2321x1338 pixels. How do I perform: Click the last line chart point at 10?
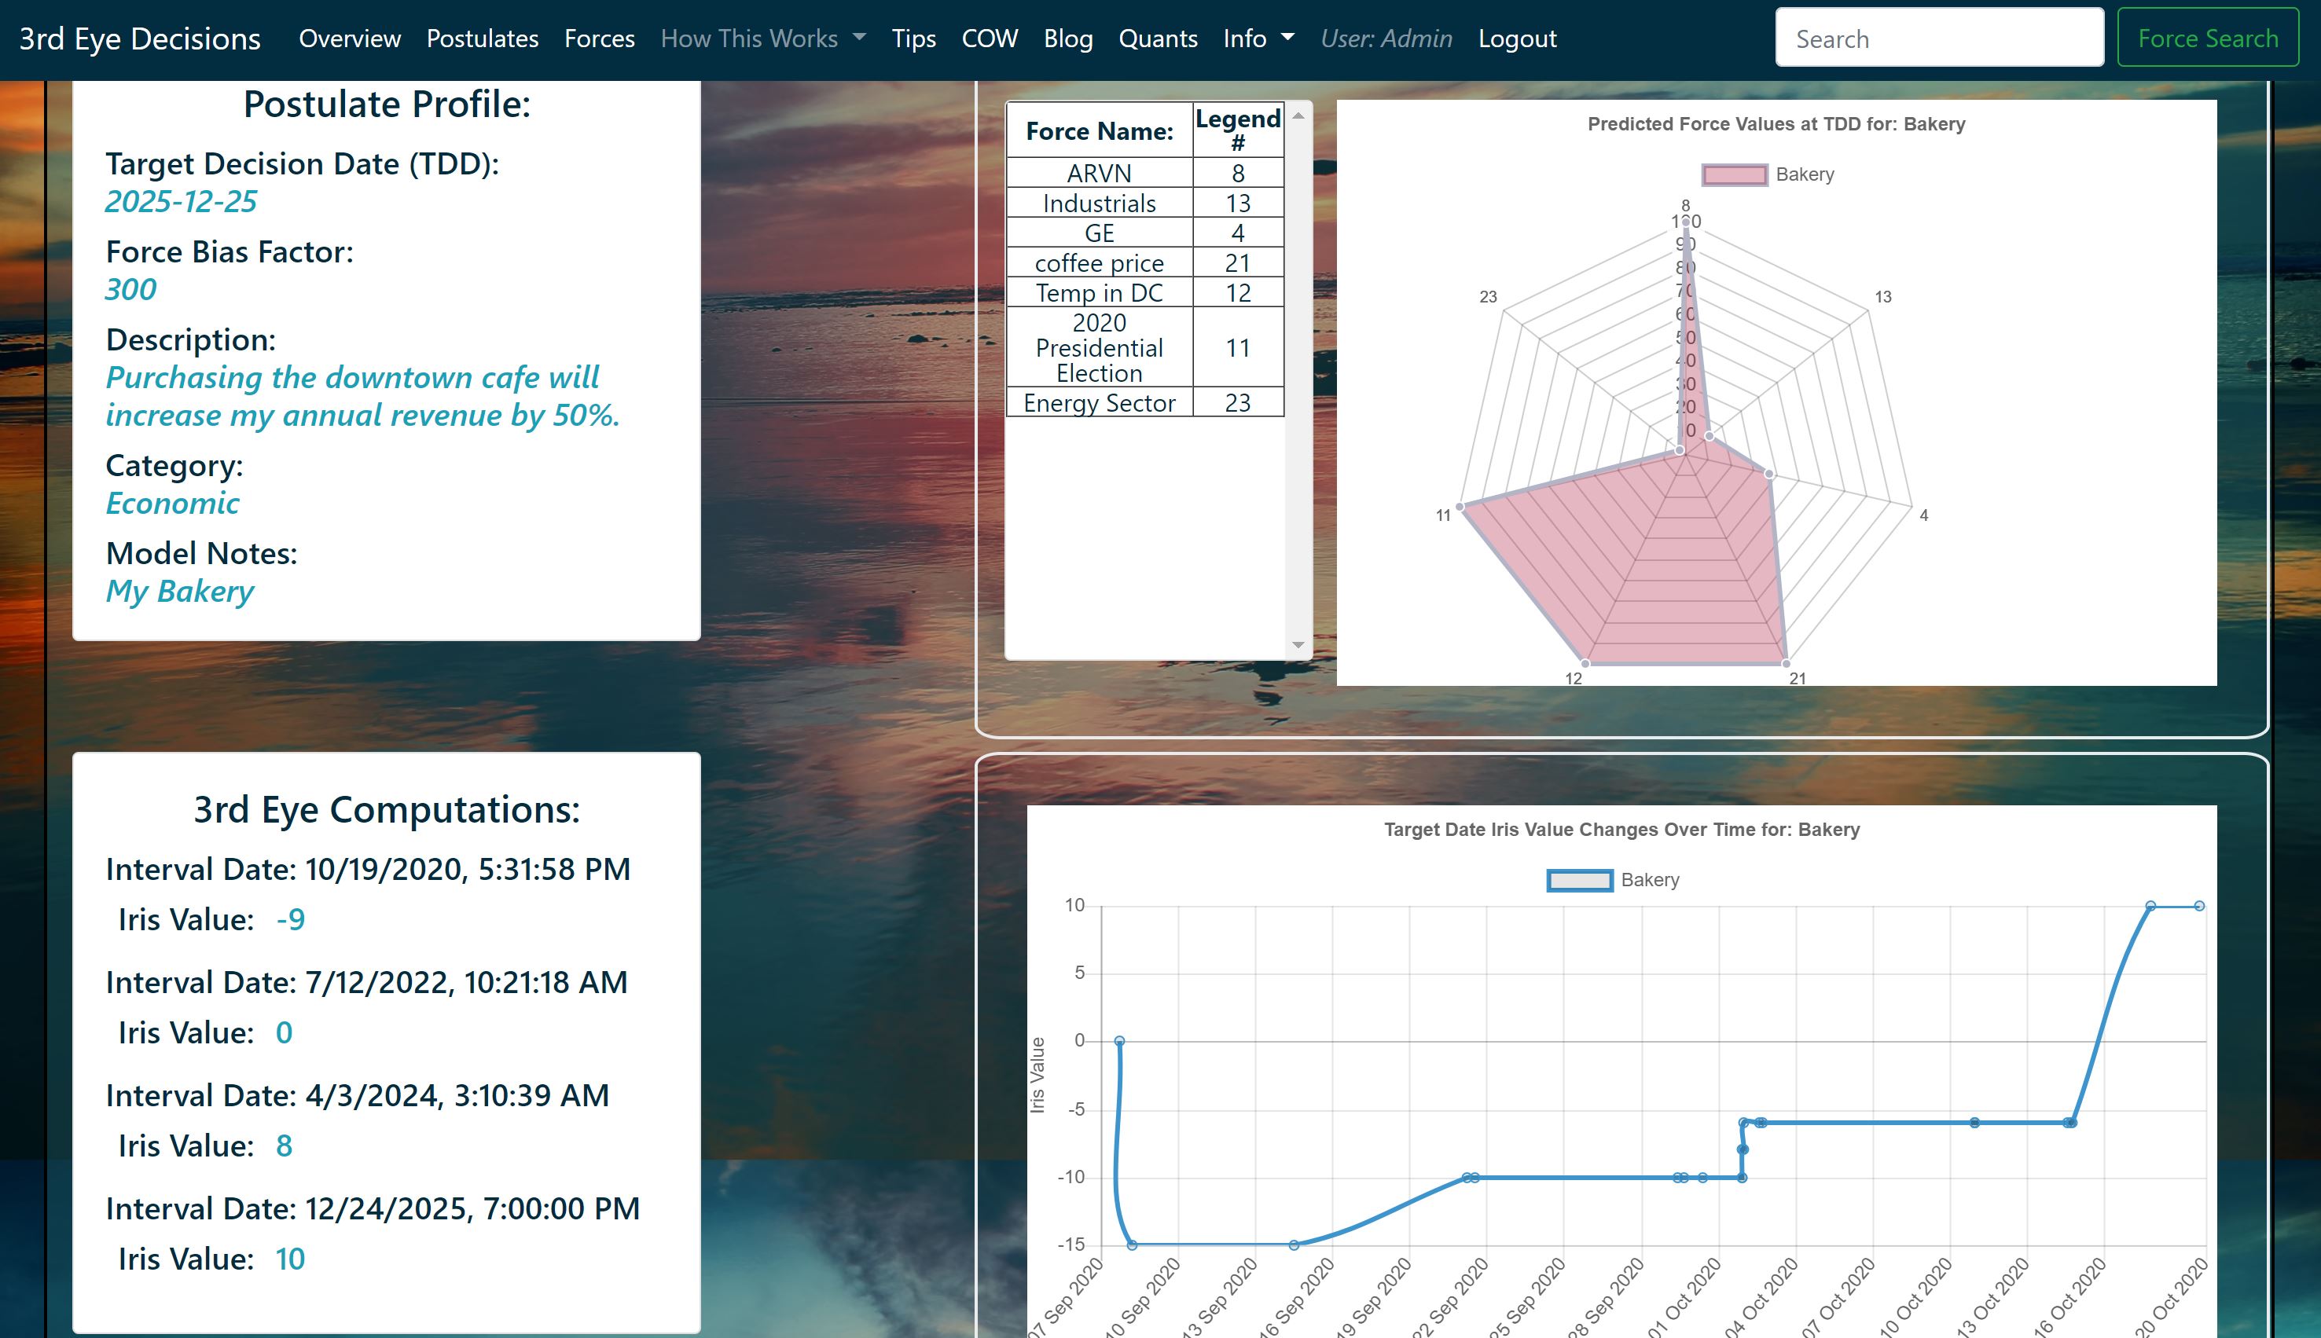pyautogui.click(x=2198, y=906)
